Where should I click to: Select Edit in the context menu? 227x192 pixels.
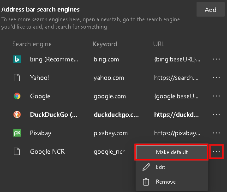[x=172, y=167]
